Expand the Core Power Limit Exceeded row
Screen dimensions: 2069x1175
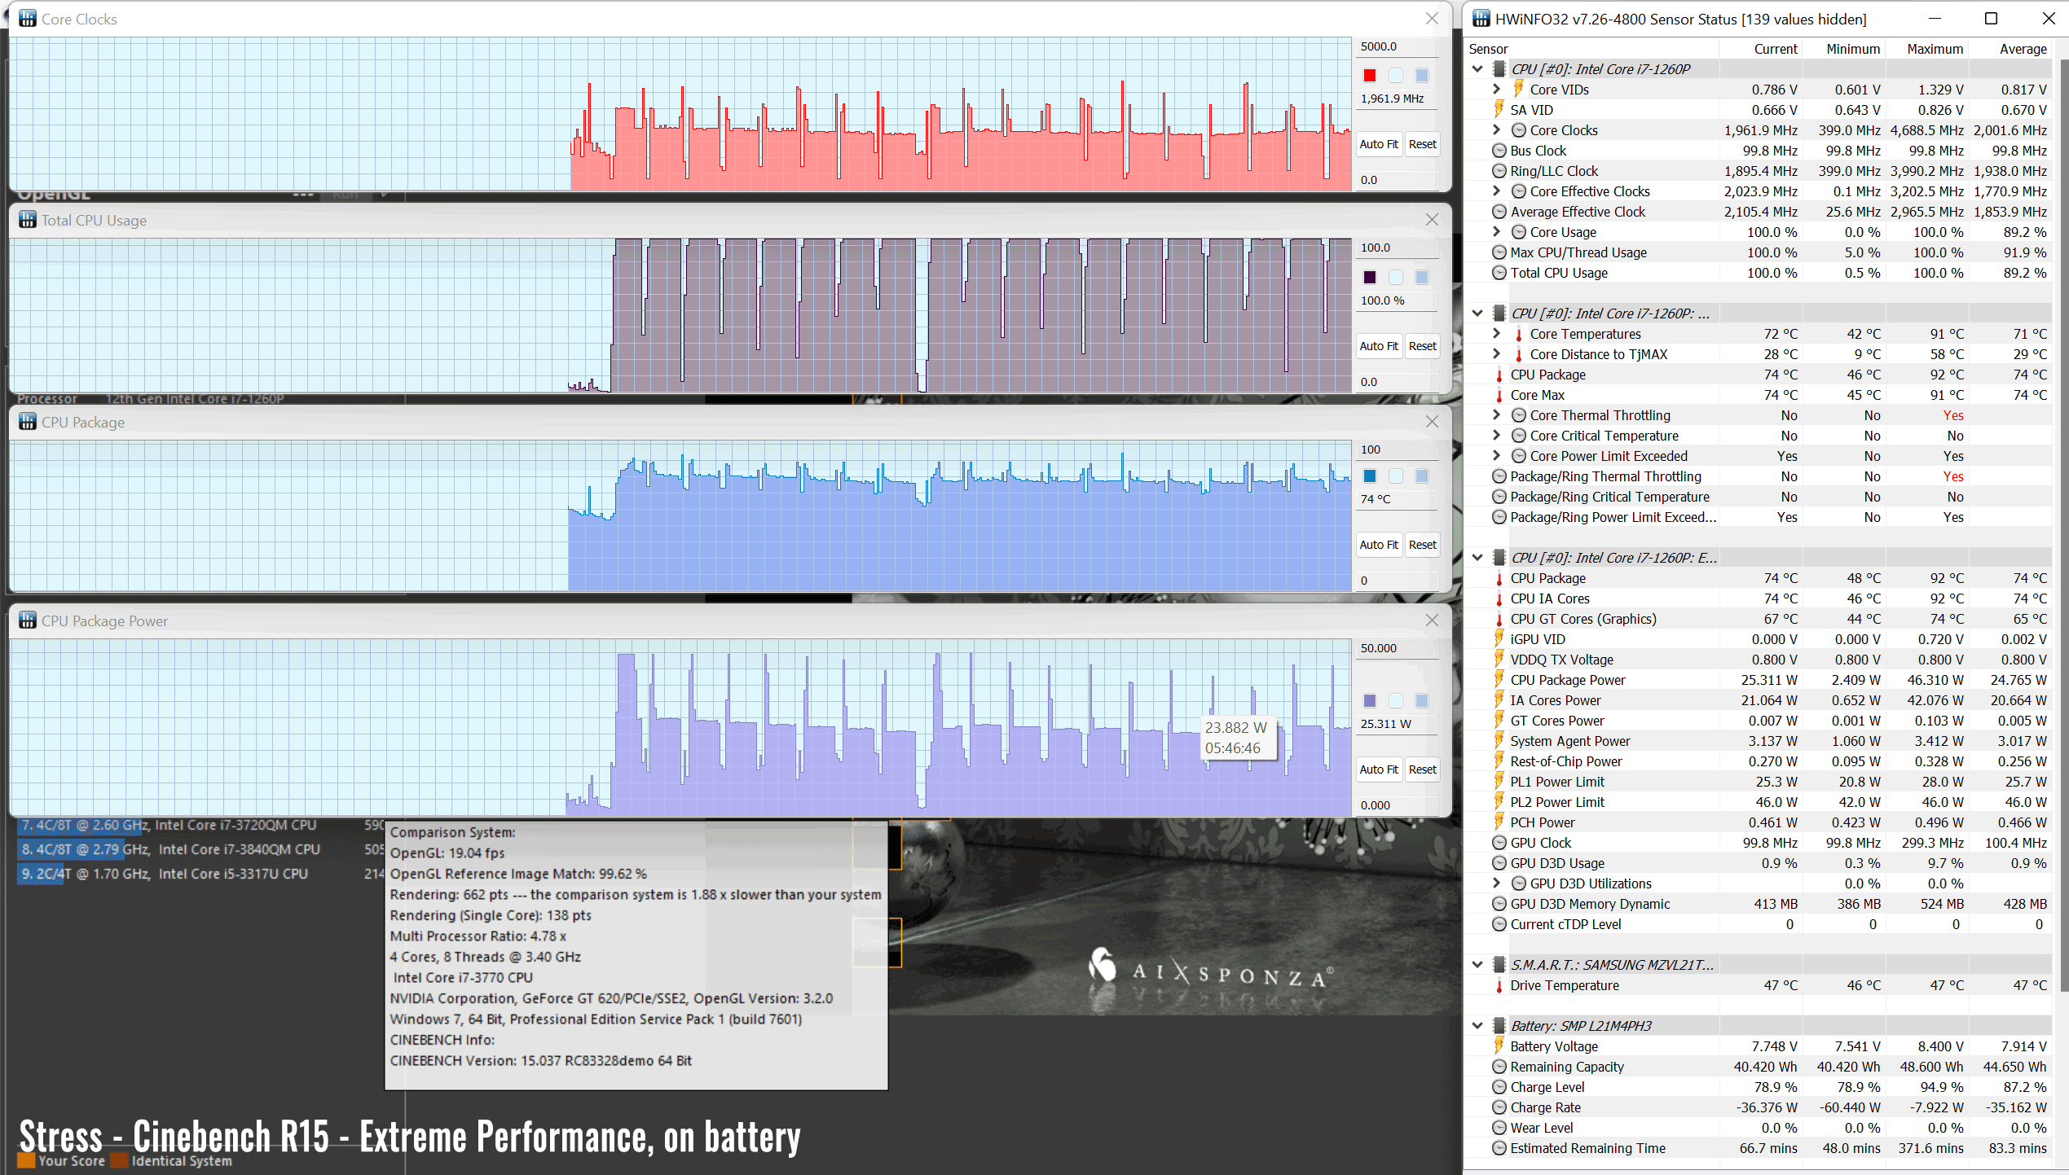1497,456
